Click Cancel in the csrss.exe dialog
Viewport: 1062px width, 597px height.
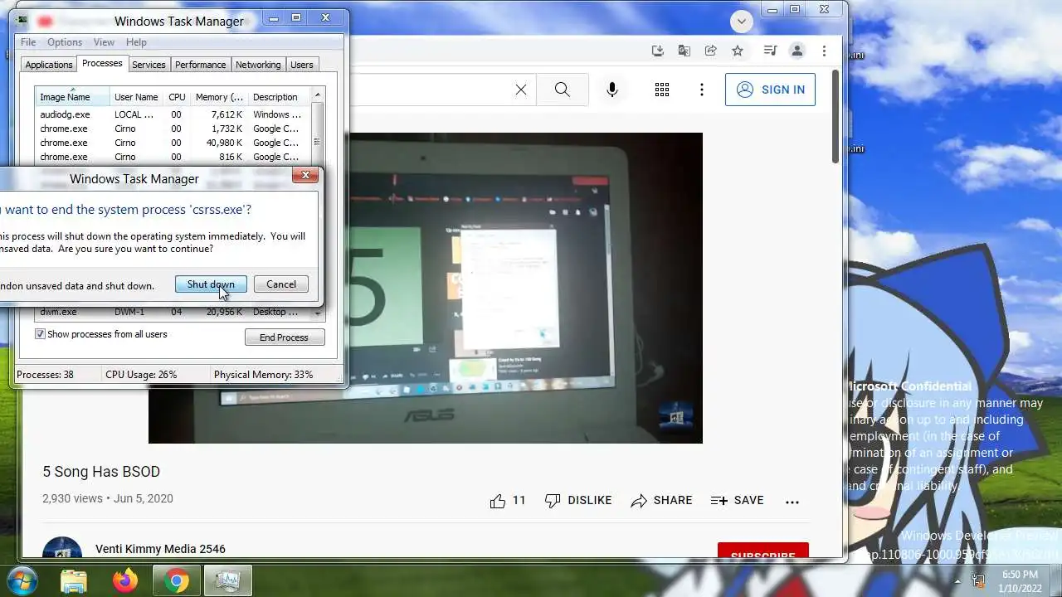point(281,284)
